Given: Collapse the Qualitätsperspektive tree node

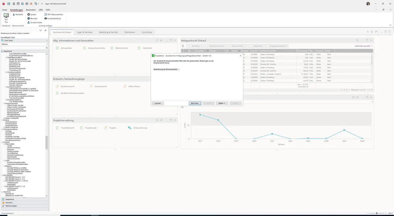Looking at the screenshot, I should [6, 57].
